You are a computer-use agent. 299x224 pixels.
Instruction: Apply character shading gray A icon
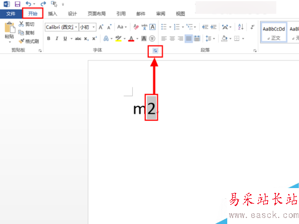(144, 38)
